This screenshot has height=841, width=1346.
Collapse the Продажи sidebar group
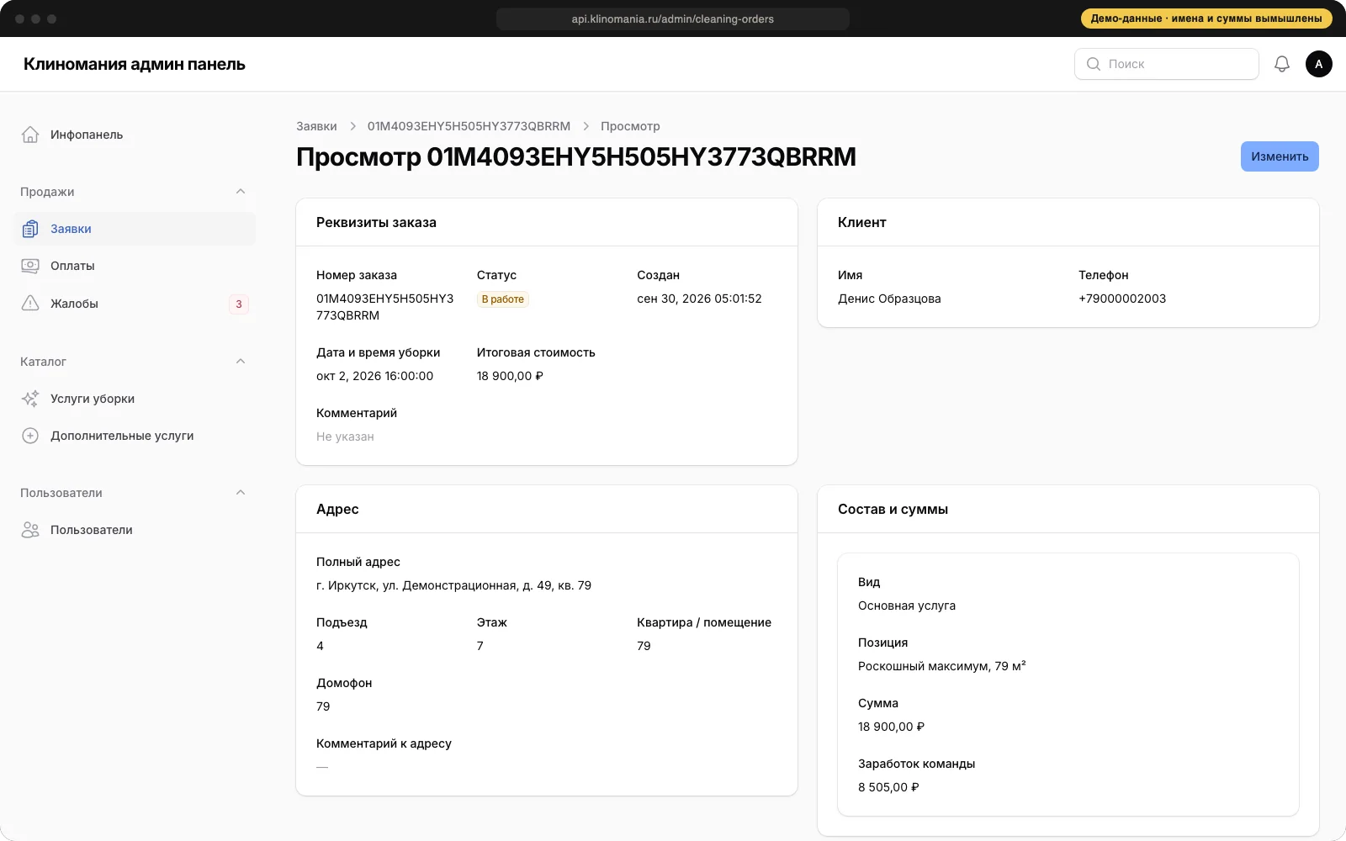(x=241, y=192)
